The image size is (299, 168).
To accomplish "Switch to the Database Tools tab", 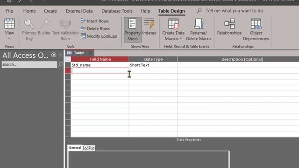I will (x=117, y=11).
